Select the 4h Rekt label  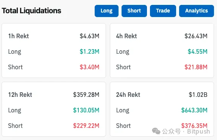pyautogui.click(x=126, y=36)
